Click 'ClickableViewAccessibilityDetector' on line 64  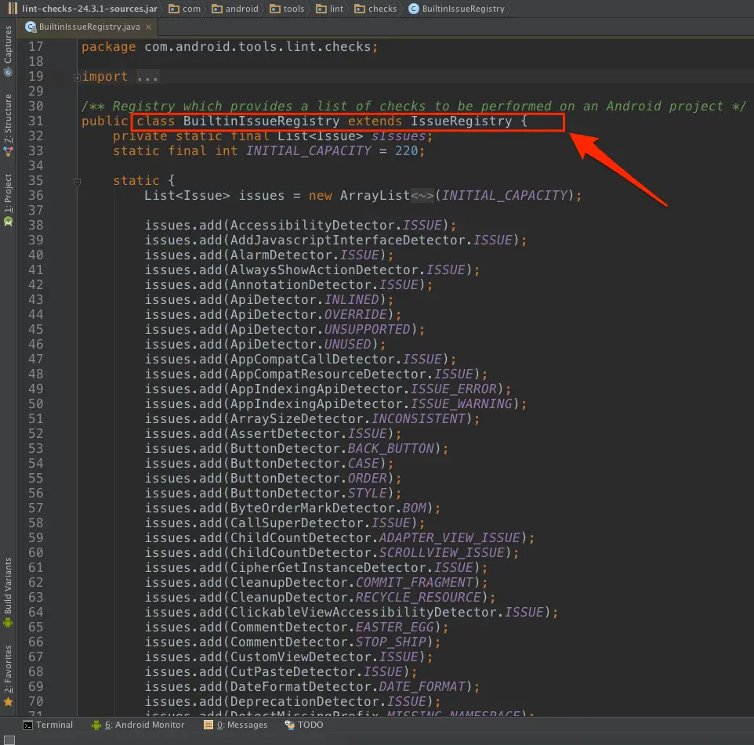[x=363, y=613]
